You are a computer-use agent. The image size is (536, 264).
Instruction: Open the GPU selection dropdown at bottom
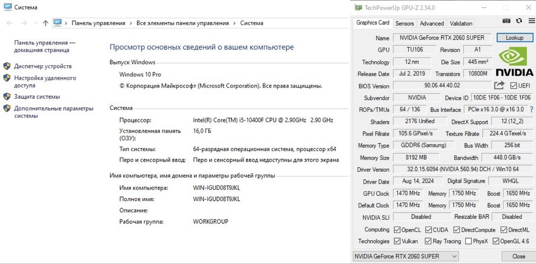405,256
